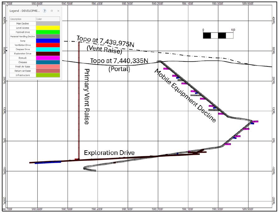Select the Exploration Drive legend row label

pyautogui.click(x=23, y=54)
